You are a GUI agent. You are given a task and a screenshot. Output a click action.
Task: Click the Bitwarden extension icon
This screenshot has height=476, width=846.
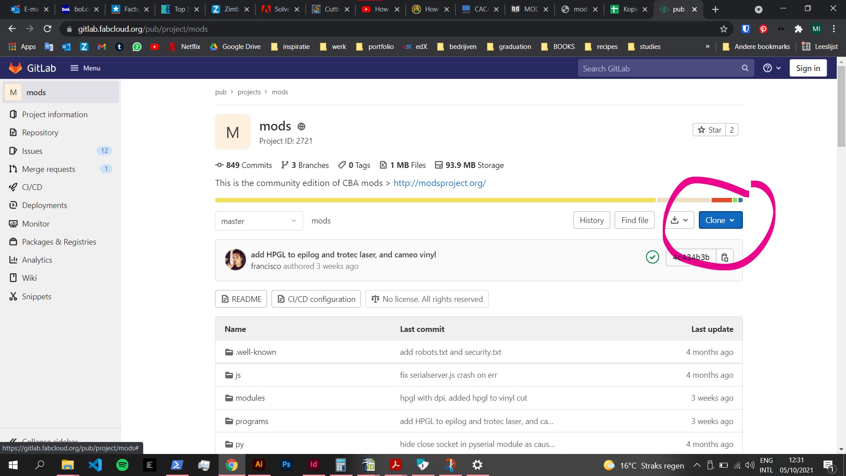click(746, 29)
